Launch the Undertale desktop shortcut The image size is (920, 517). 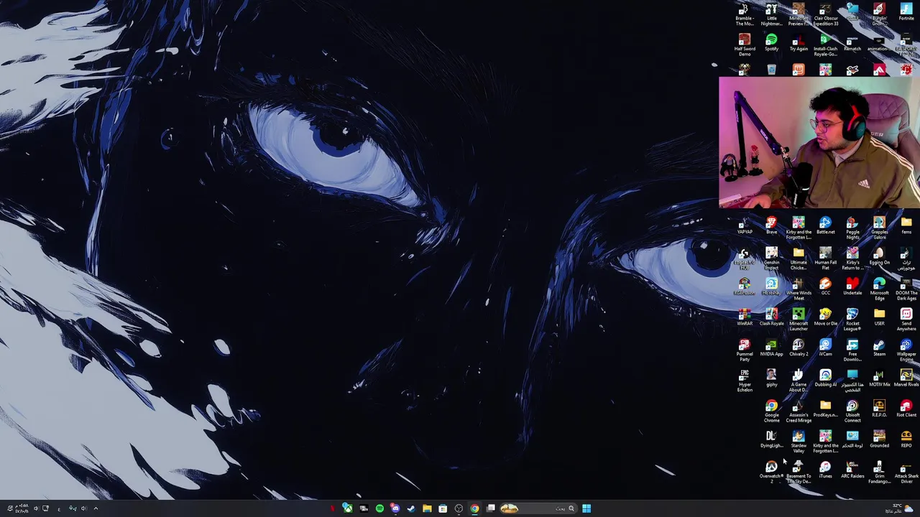coord(852,287)
